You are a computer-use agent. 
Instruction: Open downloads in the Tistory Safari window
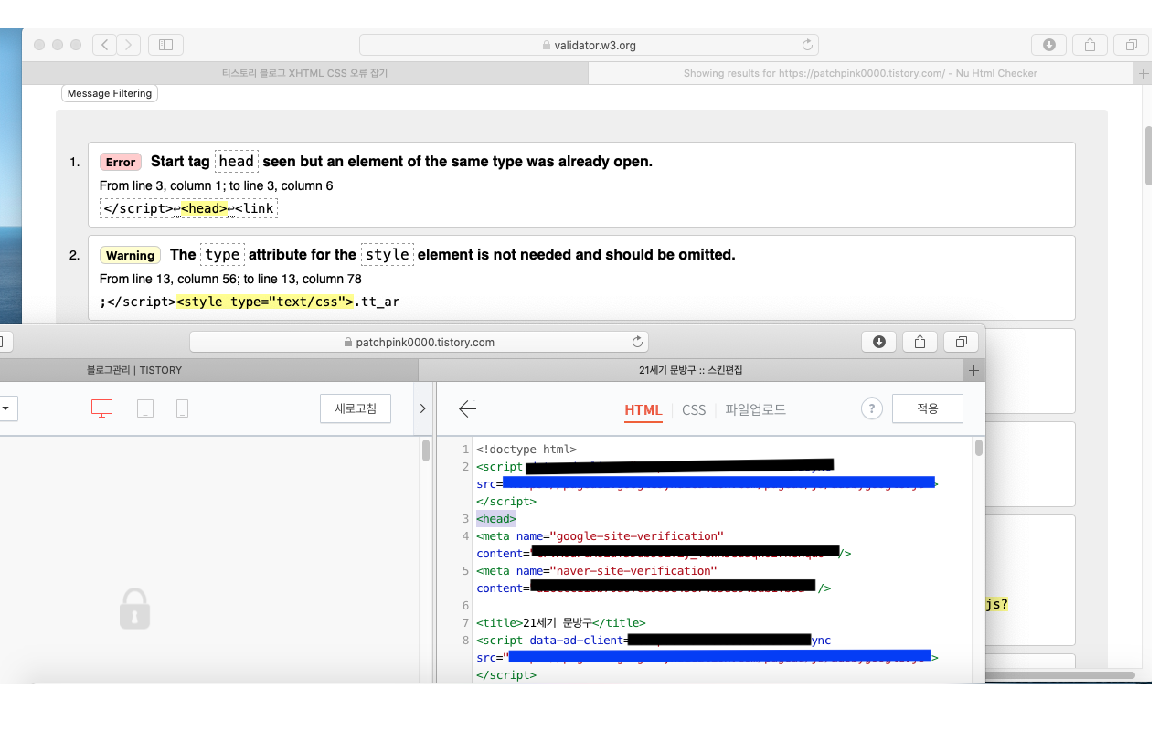(x=878, y=342)
